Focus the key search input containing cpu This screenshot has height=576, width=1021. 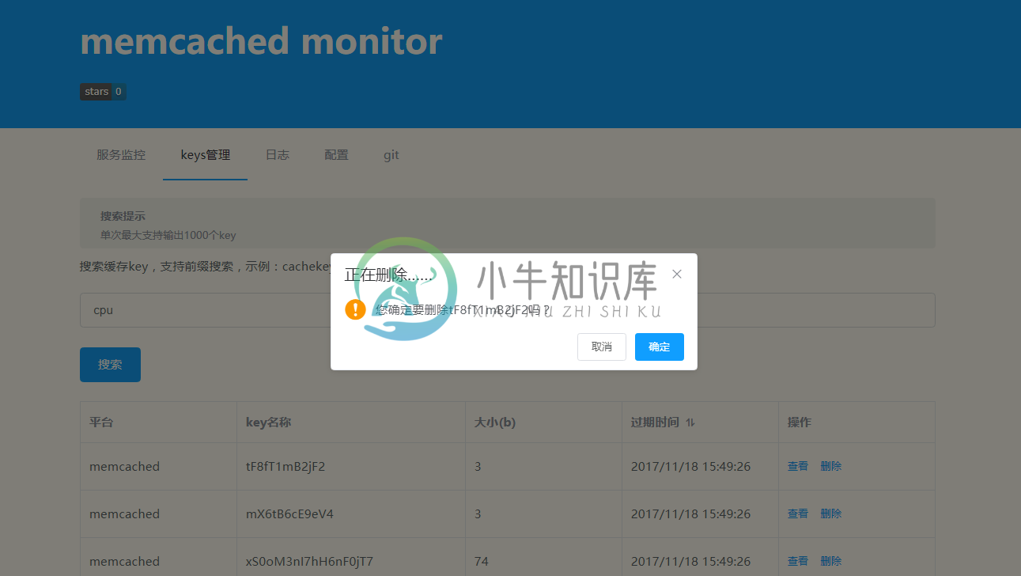point(508,310)
